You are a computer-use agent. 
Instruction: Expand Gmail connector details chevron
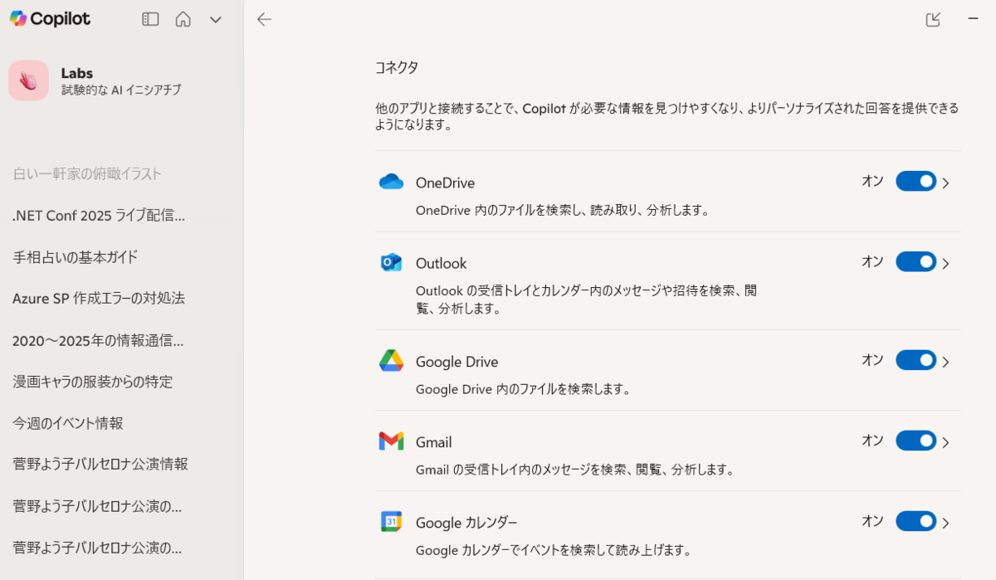point(945,442)
